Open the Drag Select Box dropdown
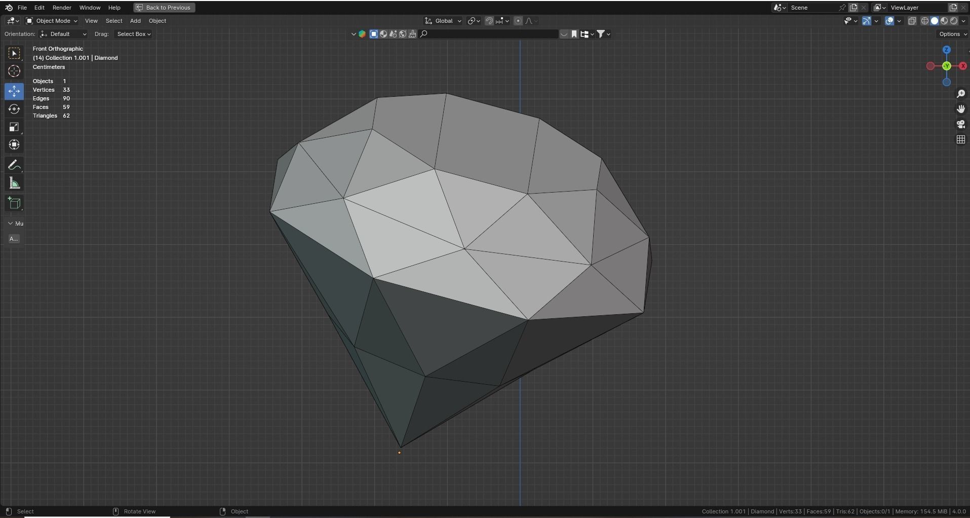The height and width of the screenshot is (518, 970). [134, 34]
